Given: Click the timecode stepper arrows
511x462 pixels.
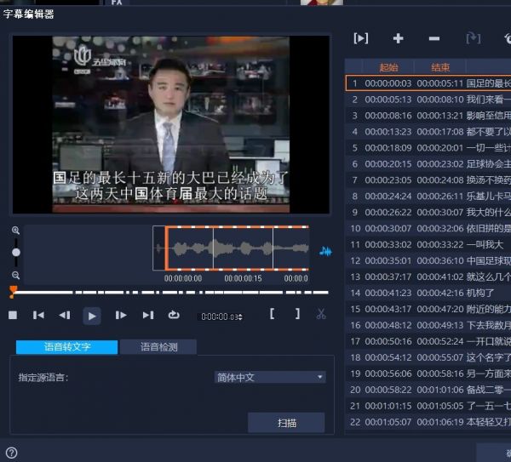Looking at the screenshot, I should click(242, 317).
